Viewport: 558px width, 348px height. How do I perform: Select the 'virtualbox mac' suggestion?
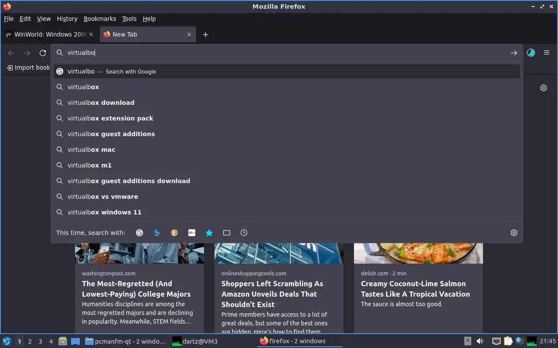click(287, 150)
